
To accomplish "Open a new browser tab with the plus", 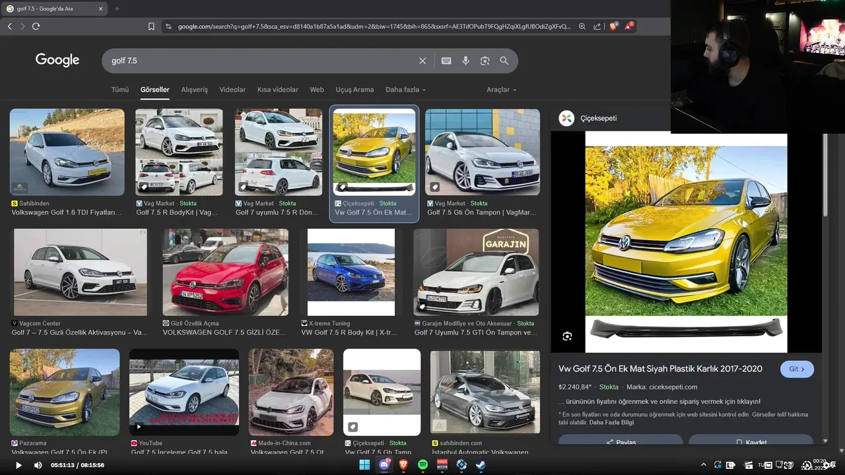I will coord(117,9).
